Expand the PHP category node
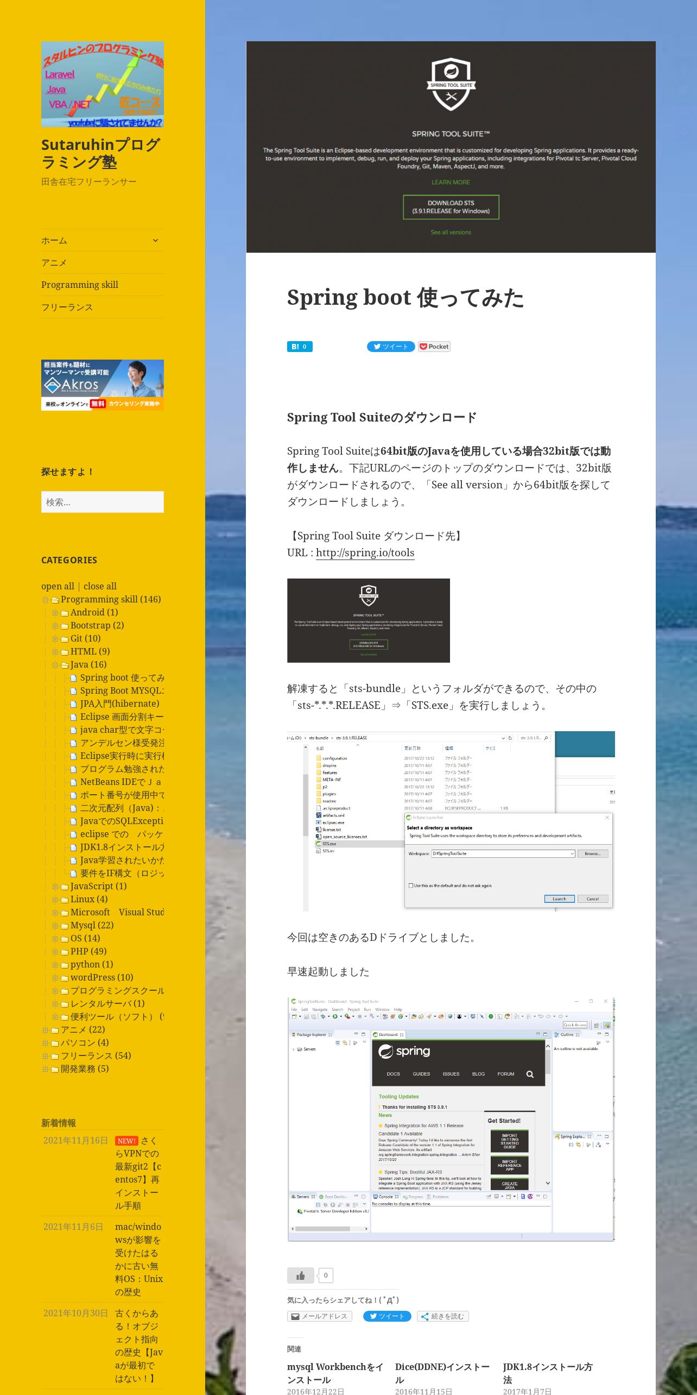 (55, 952)
